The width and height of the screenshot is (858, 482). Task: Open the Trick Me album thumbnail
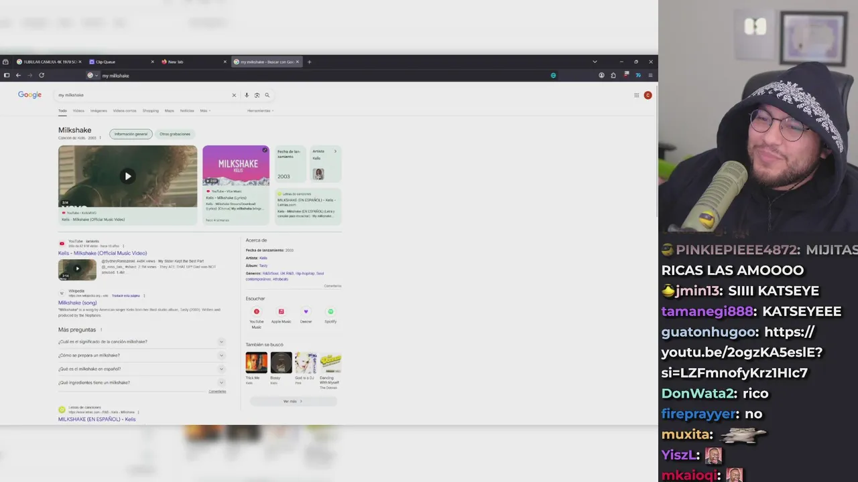tap(256, 363)
